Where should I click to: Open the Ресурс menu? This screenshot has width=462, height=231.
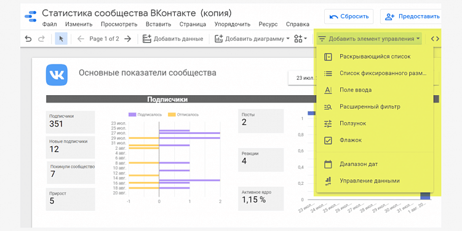[268, 25]
